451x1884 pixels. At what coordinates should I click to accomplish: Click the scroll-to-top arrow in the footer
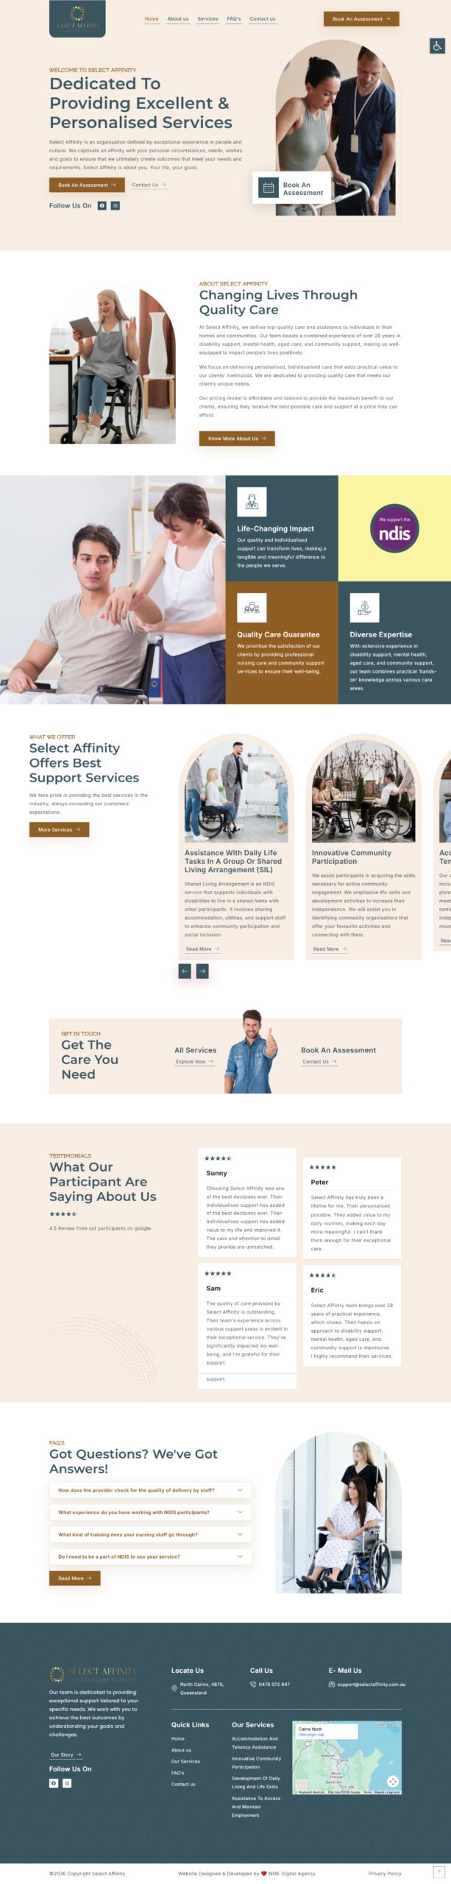[439, 1871]
